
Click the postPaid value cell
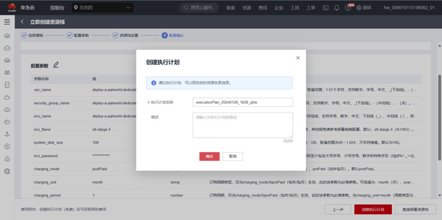[99, 169]
